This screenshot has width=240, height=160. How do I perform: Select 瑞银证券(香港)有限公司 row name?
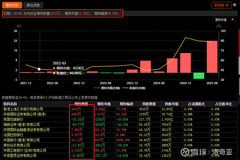(x=22, y=125)
